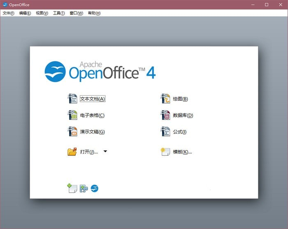
Task: Open the 工具(T) menu
Action: pos(59,13)
